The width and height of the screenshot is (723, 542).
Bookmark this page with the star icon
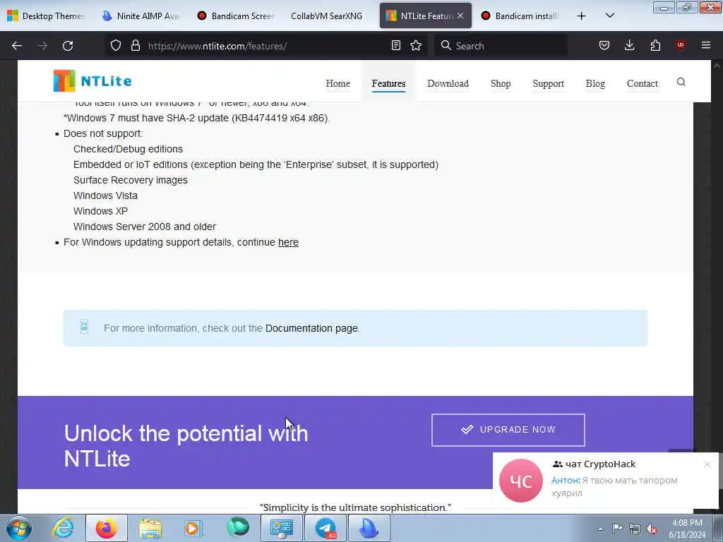click(x=416, y=45)
